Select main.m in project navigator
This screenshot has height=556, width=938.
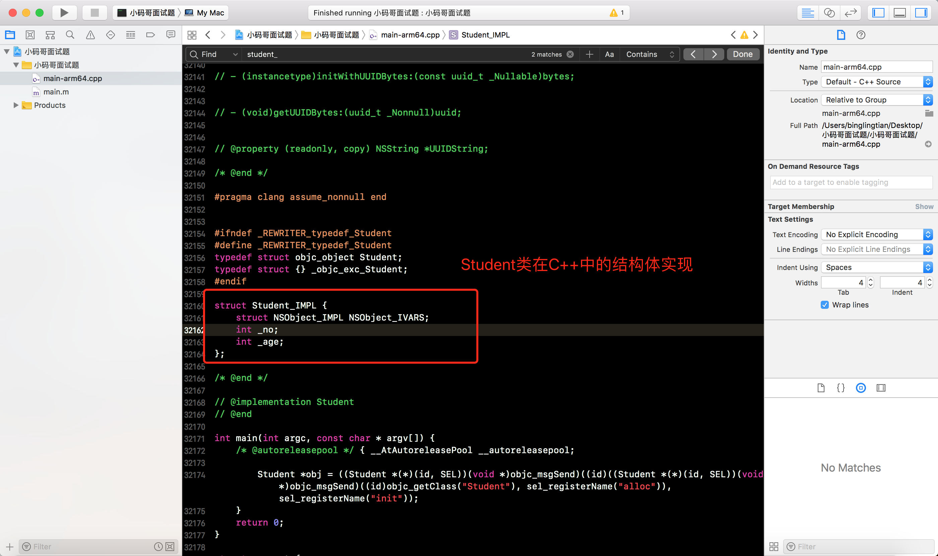point(56,92)
